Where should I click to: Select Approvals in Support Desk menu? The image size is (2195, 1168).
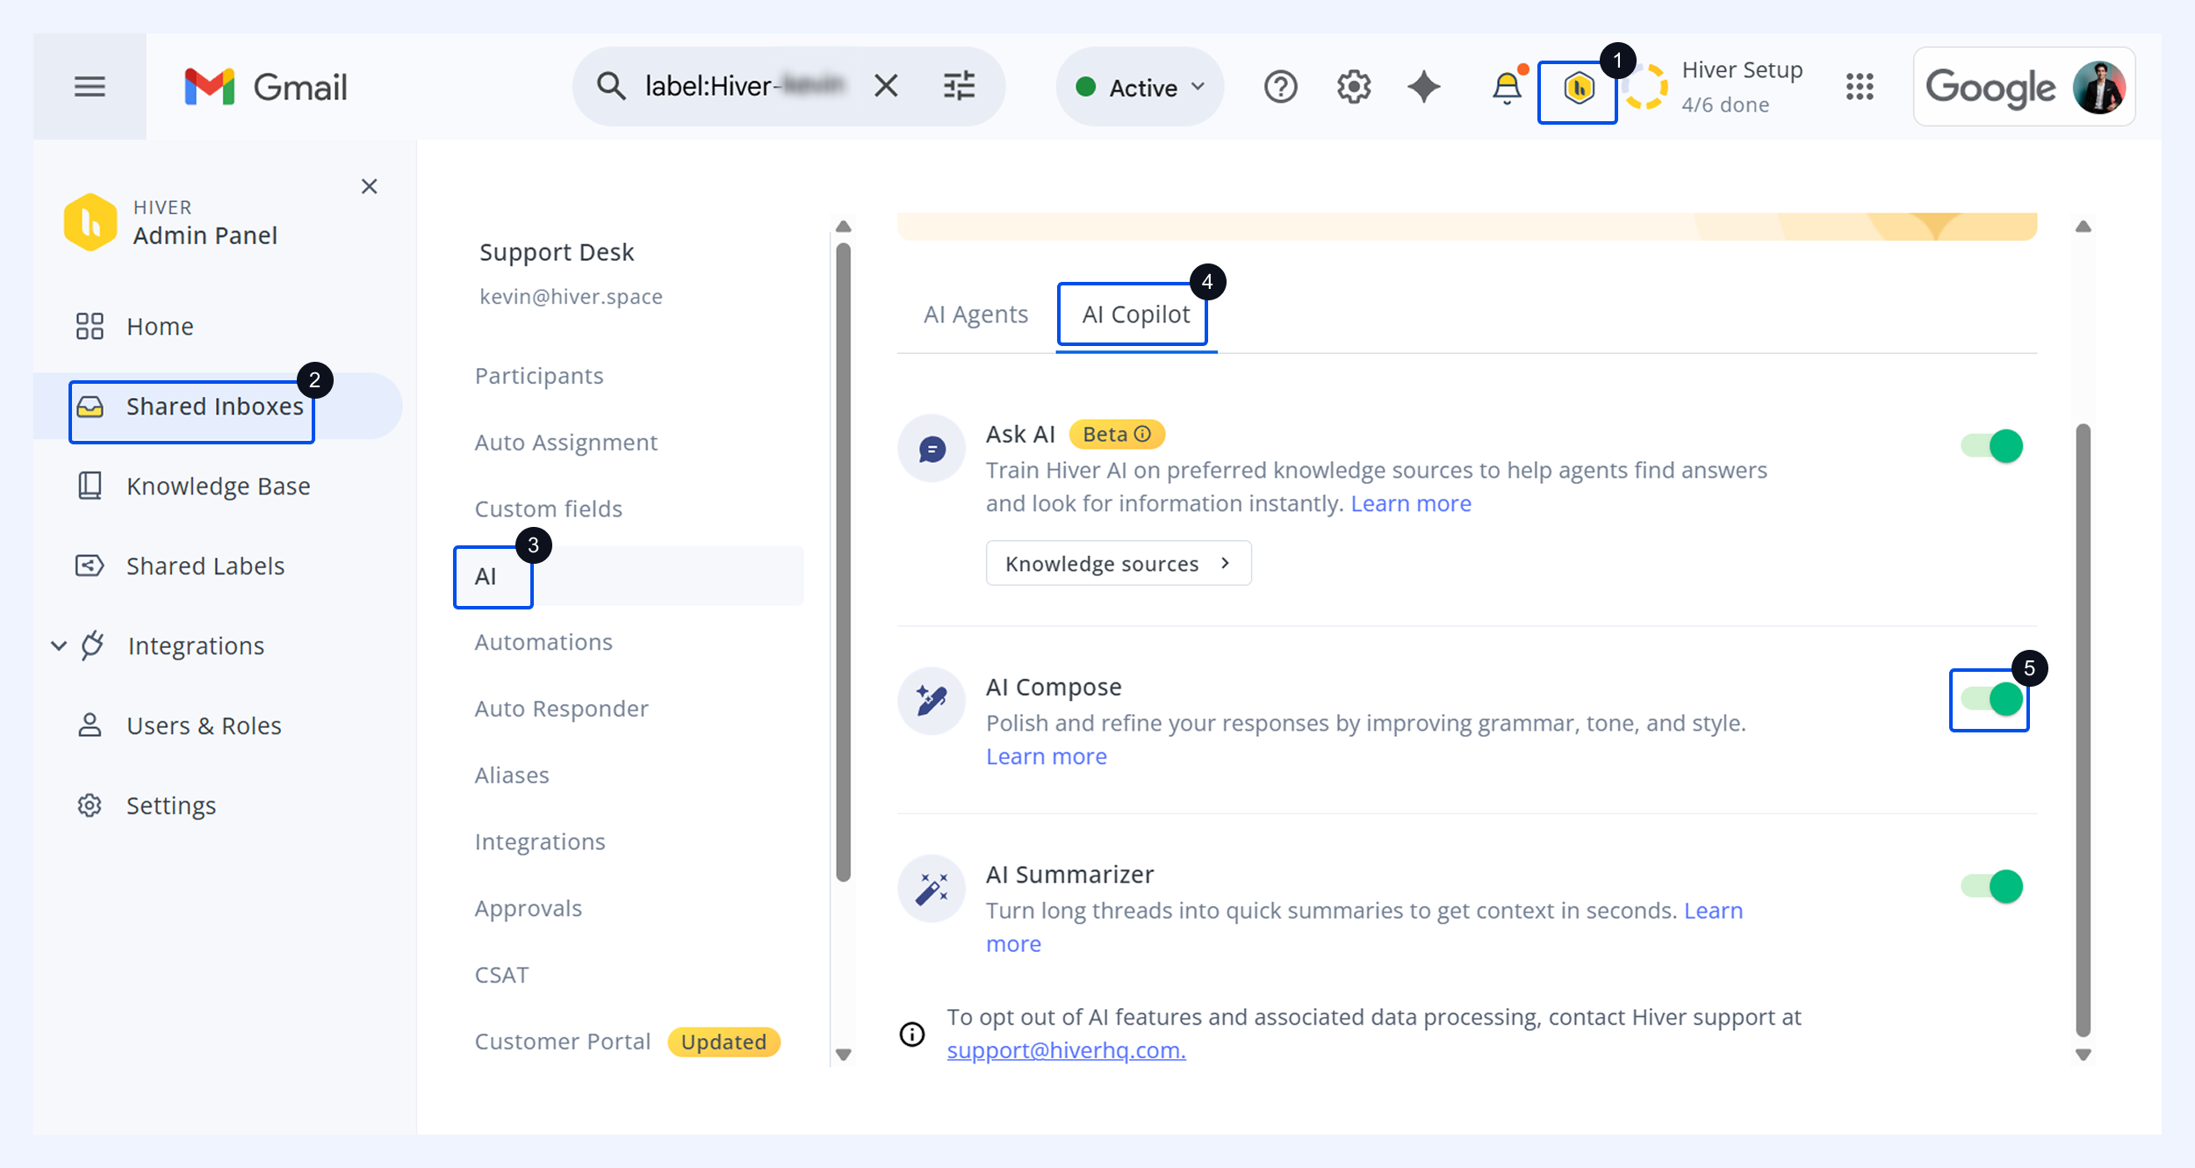[528, 909]
